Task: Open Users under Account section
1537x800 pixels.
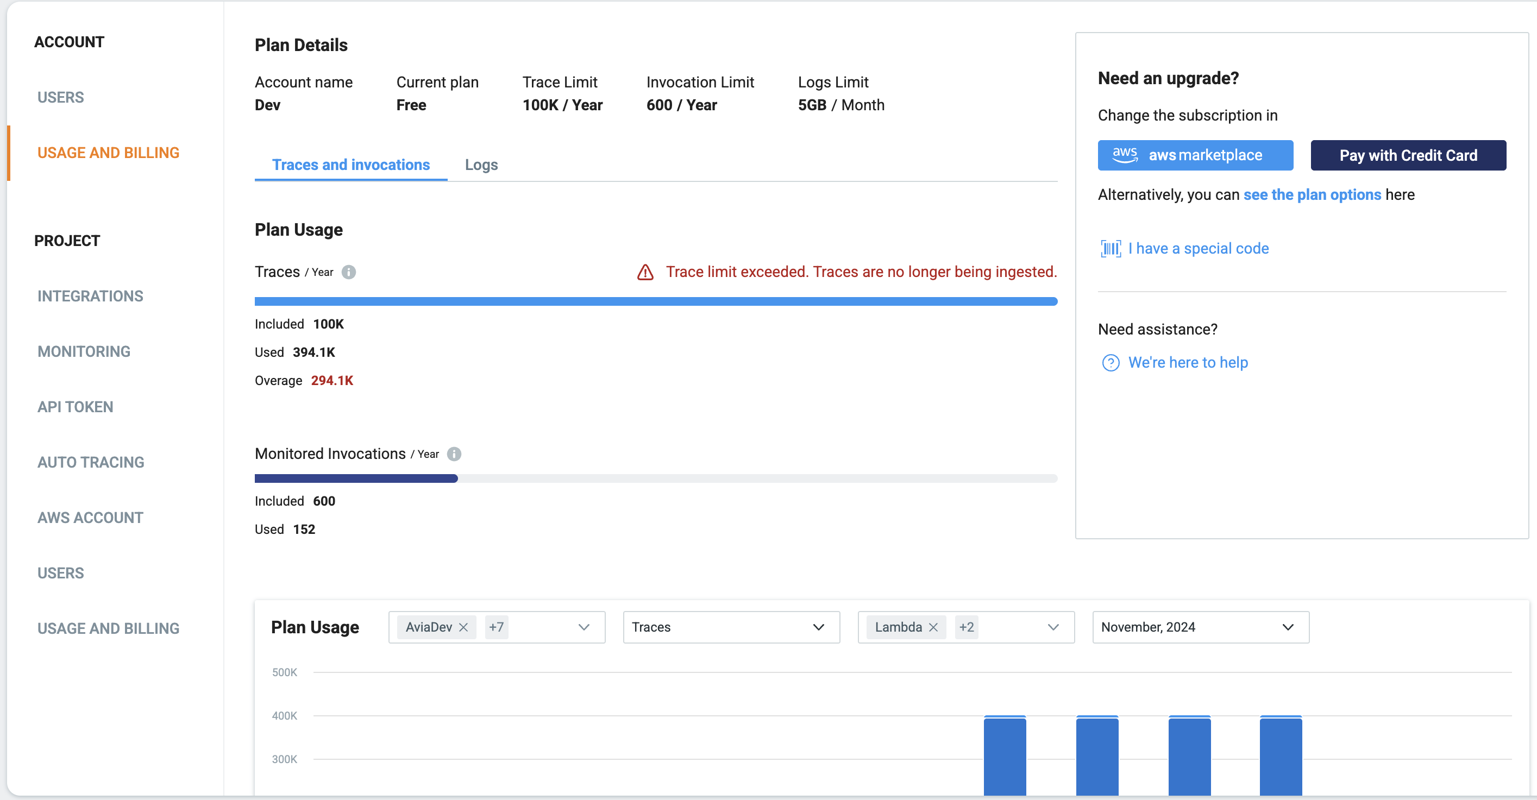Action: coord(60,97)
